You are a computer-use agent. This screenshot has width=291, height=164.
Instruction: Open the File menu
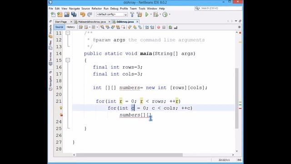point(51,9)
